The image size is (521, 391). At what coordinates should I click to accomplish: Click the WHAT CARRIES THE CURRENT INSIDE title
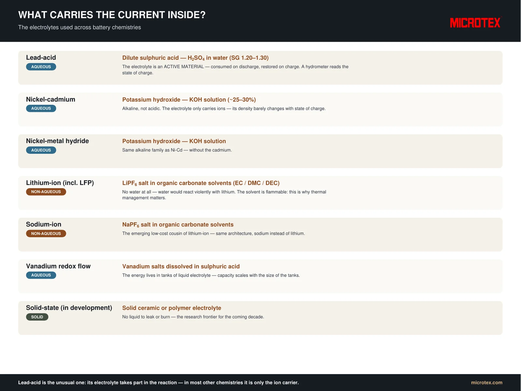[x=112, y=15]
